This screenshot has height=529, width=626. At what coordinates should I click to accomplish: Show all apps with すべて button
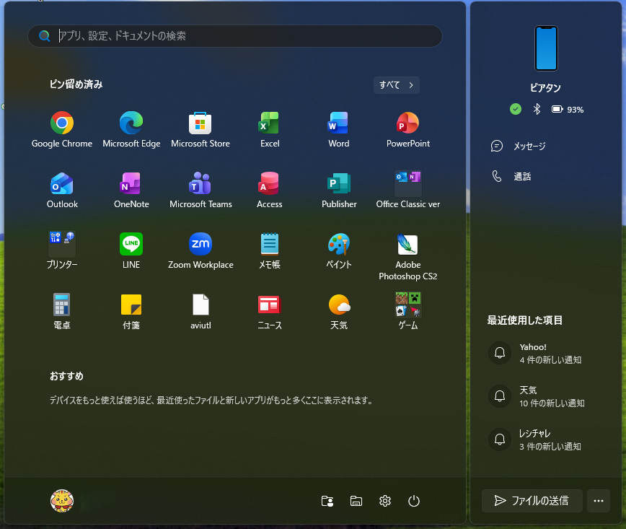[x=397, y=85]
